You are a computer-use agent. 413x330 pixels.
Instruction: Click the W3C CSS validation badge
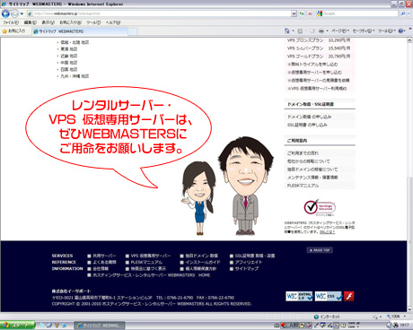328,296
